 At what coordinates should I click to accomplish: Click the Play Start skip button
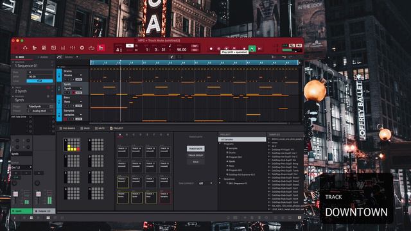coord(259,49)
